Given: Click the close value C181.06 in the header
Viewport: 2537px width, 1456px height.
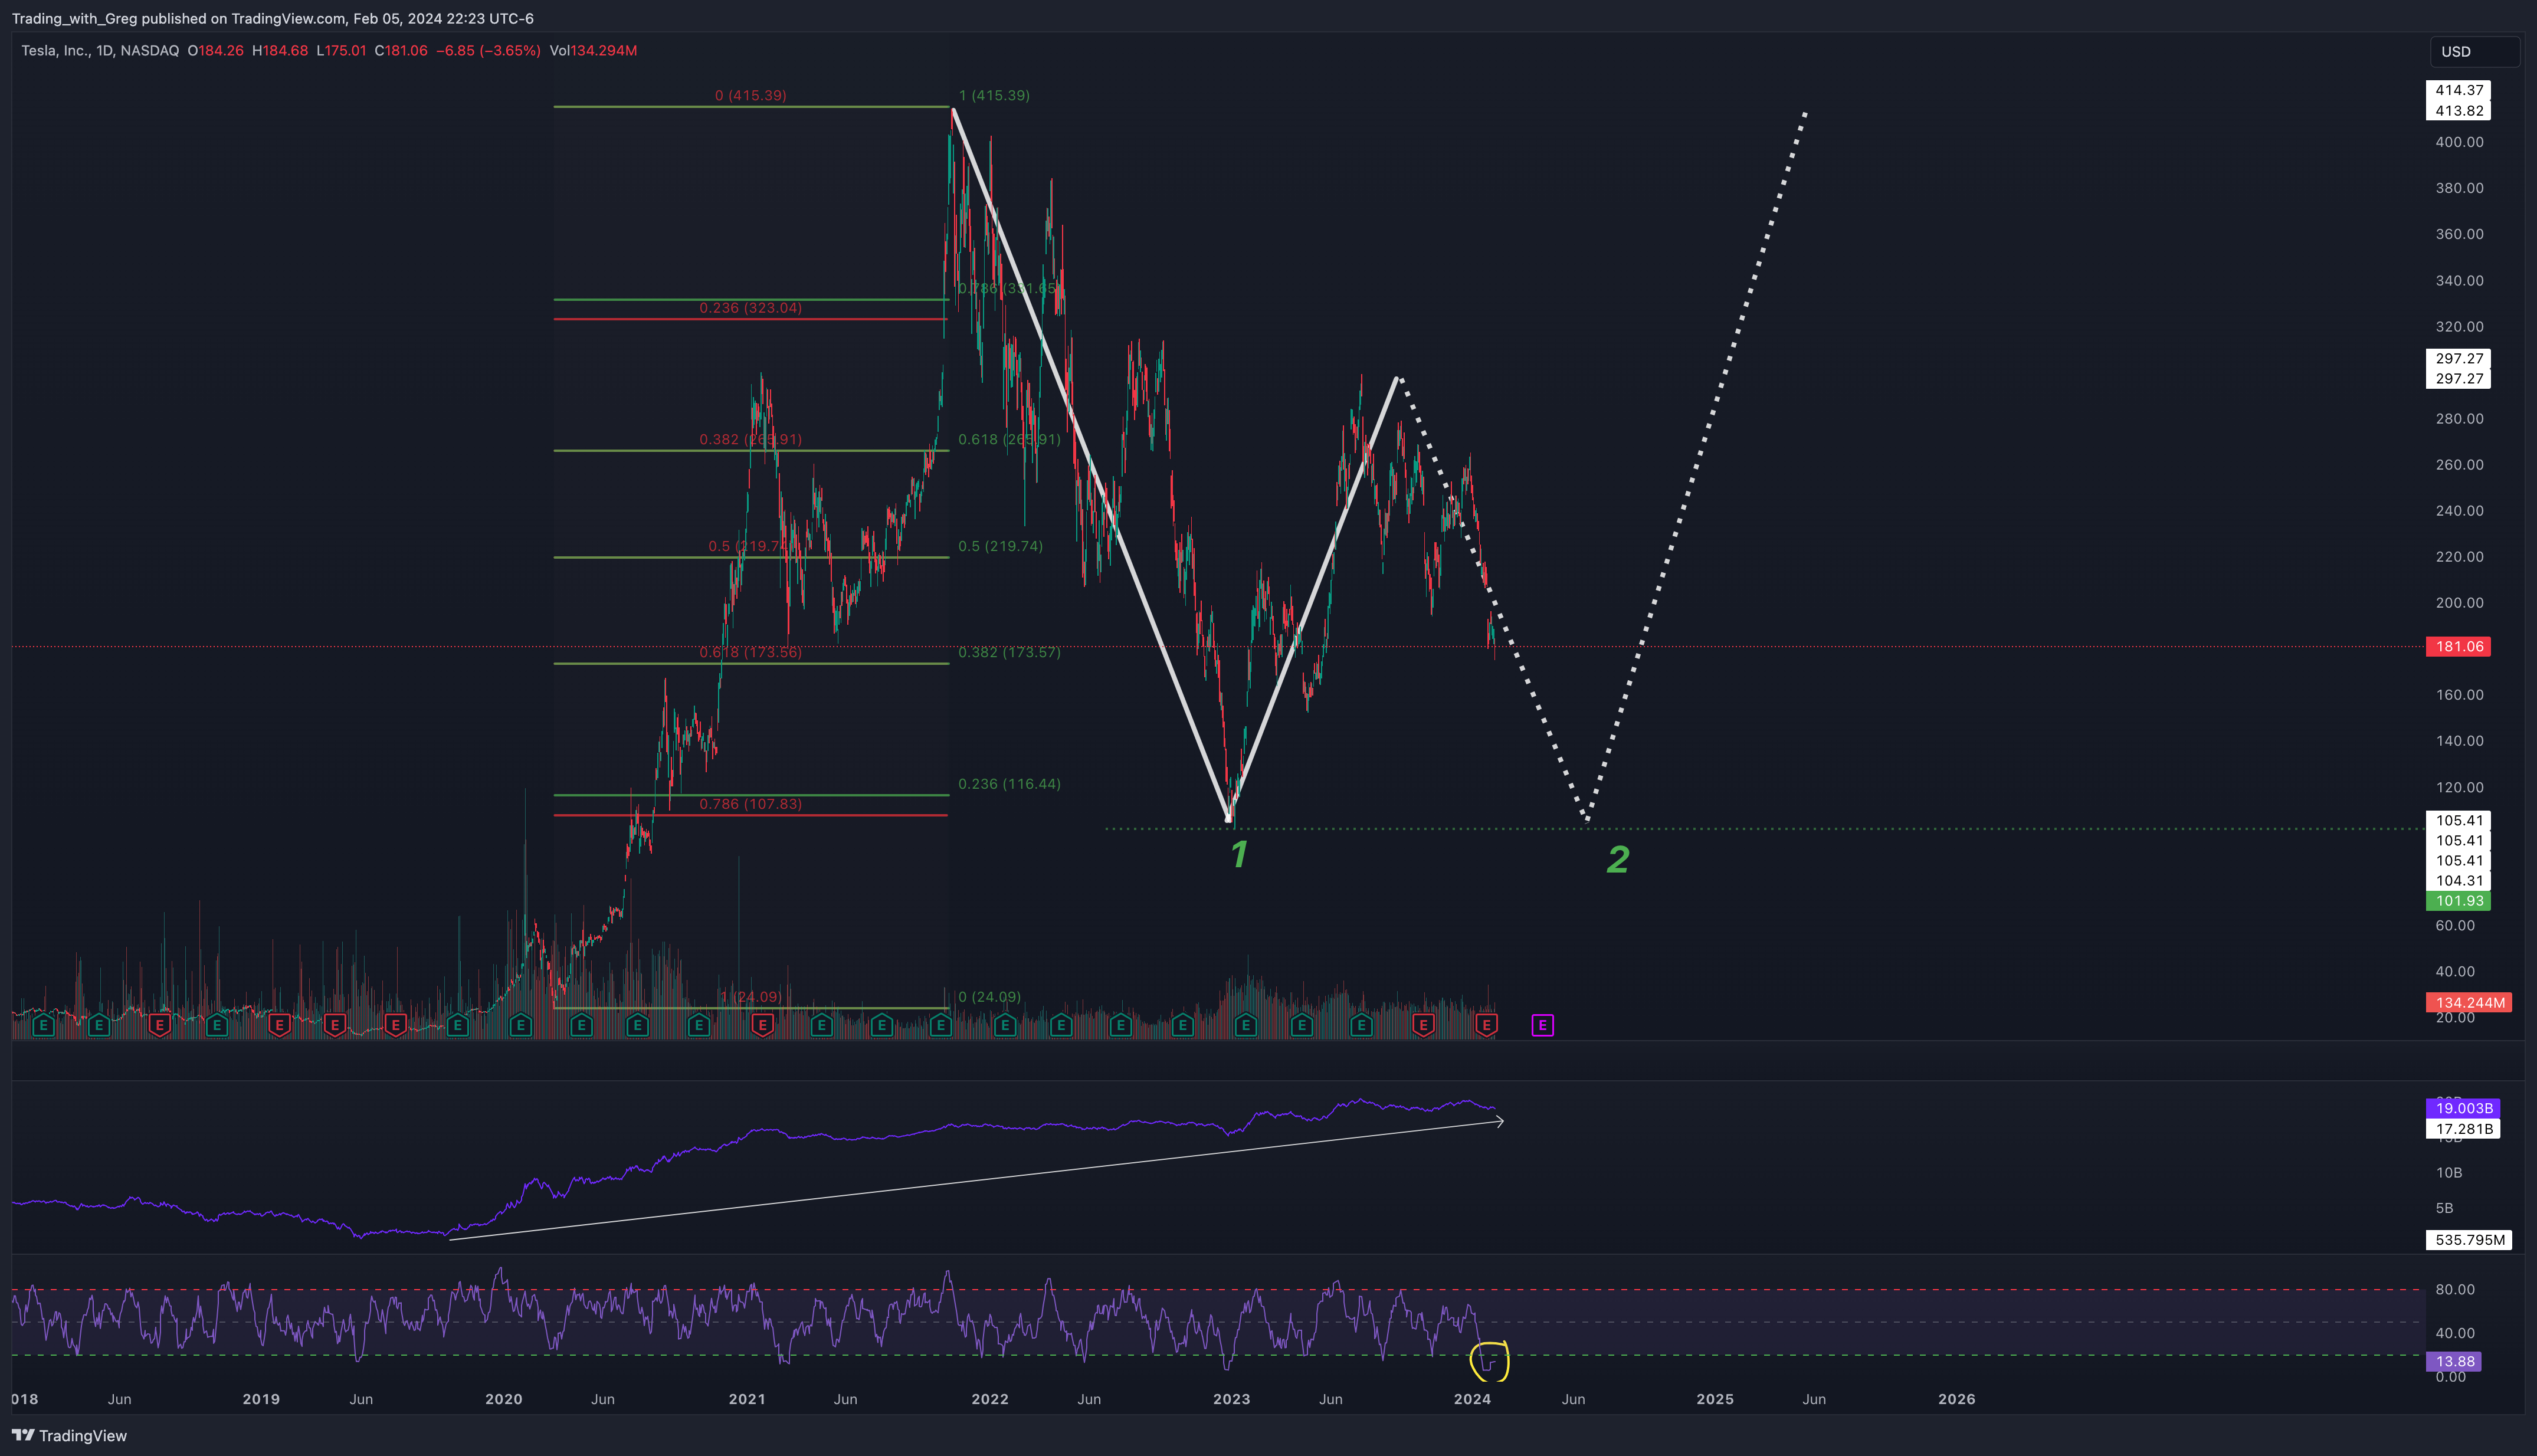Looking at the screenshot, I should click(401, 50).
